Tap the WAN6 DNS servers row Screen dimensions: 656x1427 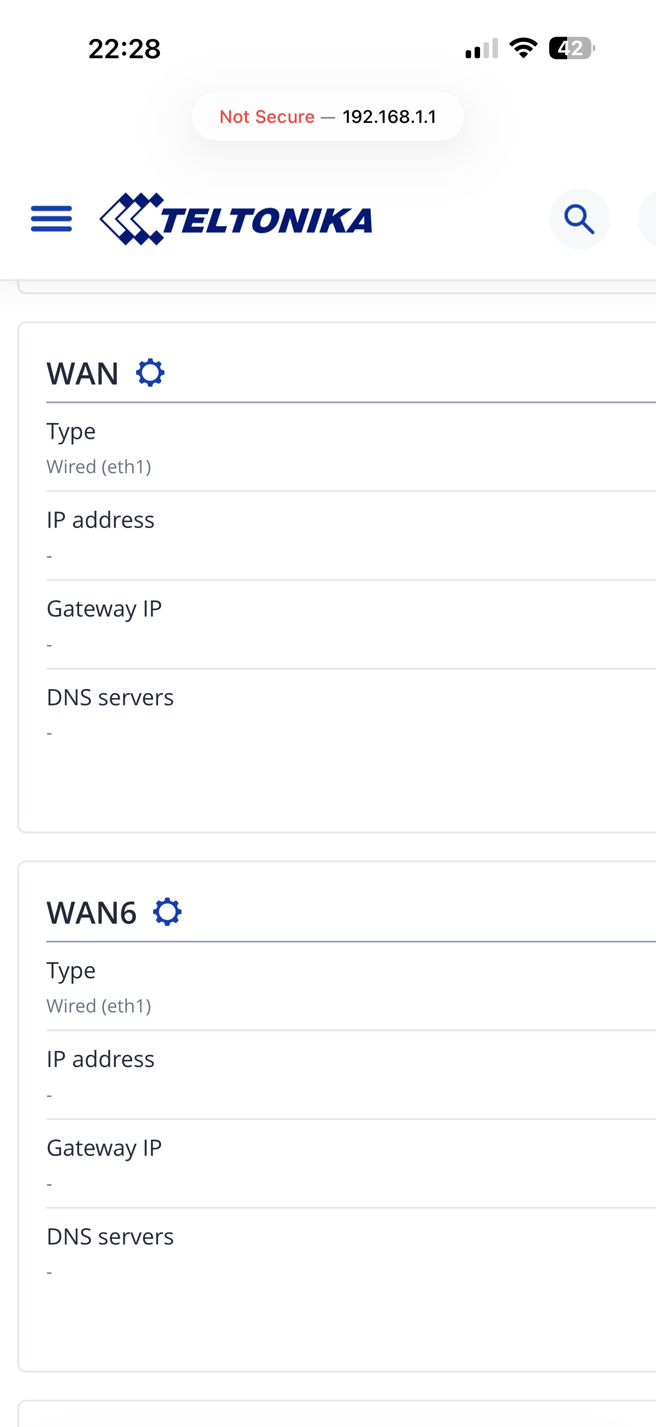click(351, 1252)
